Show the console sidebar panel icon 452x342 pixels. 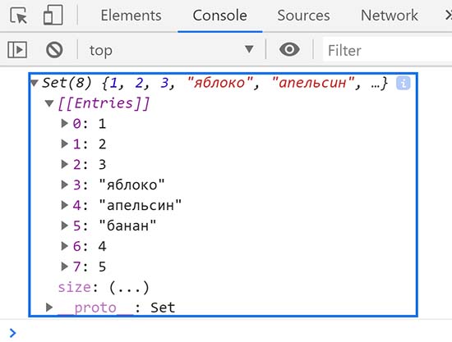17,50
